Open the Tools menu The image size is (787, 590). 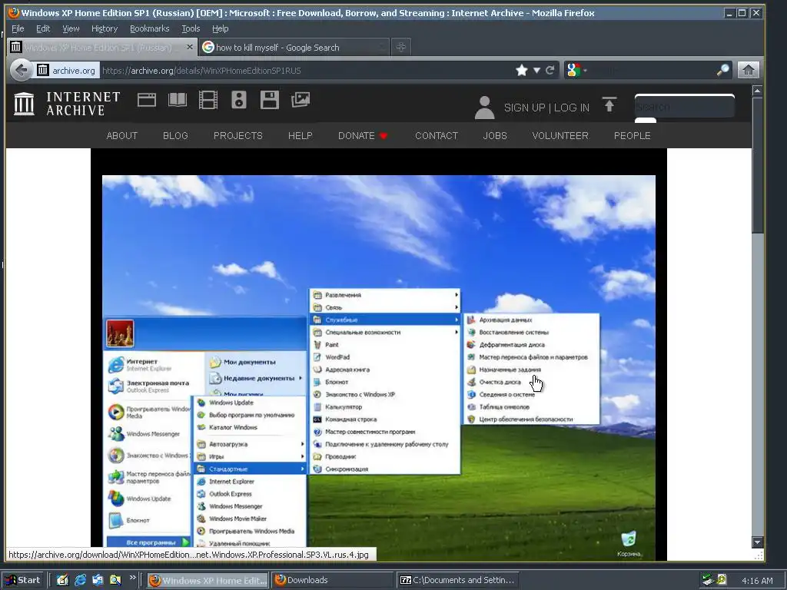click(x=191, y=28)
